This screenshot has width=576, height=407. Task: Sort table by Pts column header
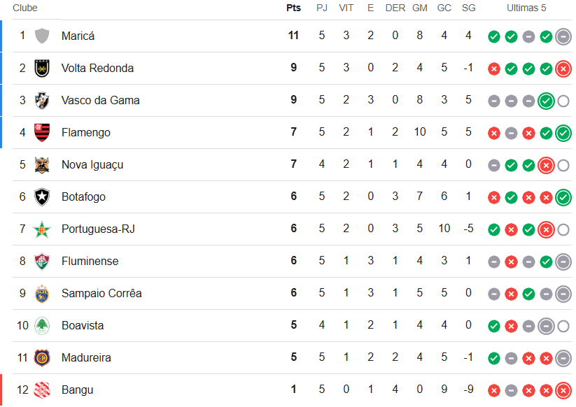pyautogui.click(x=293, y=8)
